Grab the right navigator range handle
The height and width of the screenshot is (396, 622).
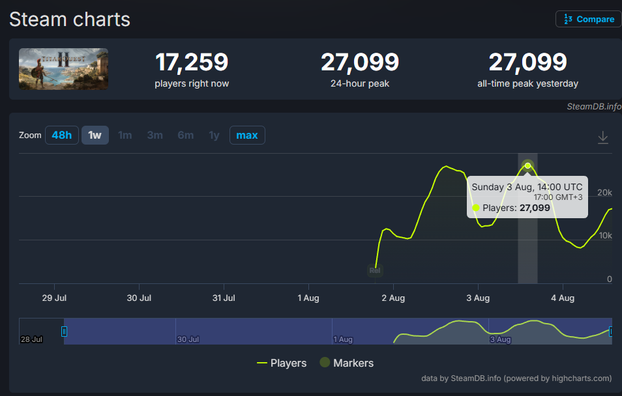tap(611, 332)
